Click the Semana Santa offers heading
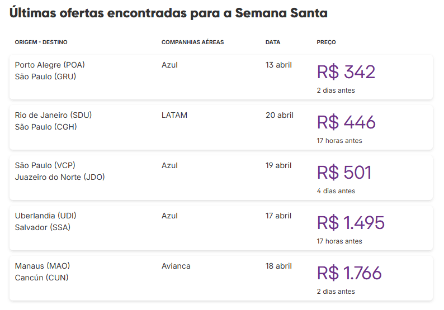Viewport: 444px width, 310px height. click(168, 13)
